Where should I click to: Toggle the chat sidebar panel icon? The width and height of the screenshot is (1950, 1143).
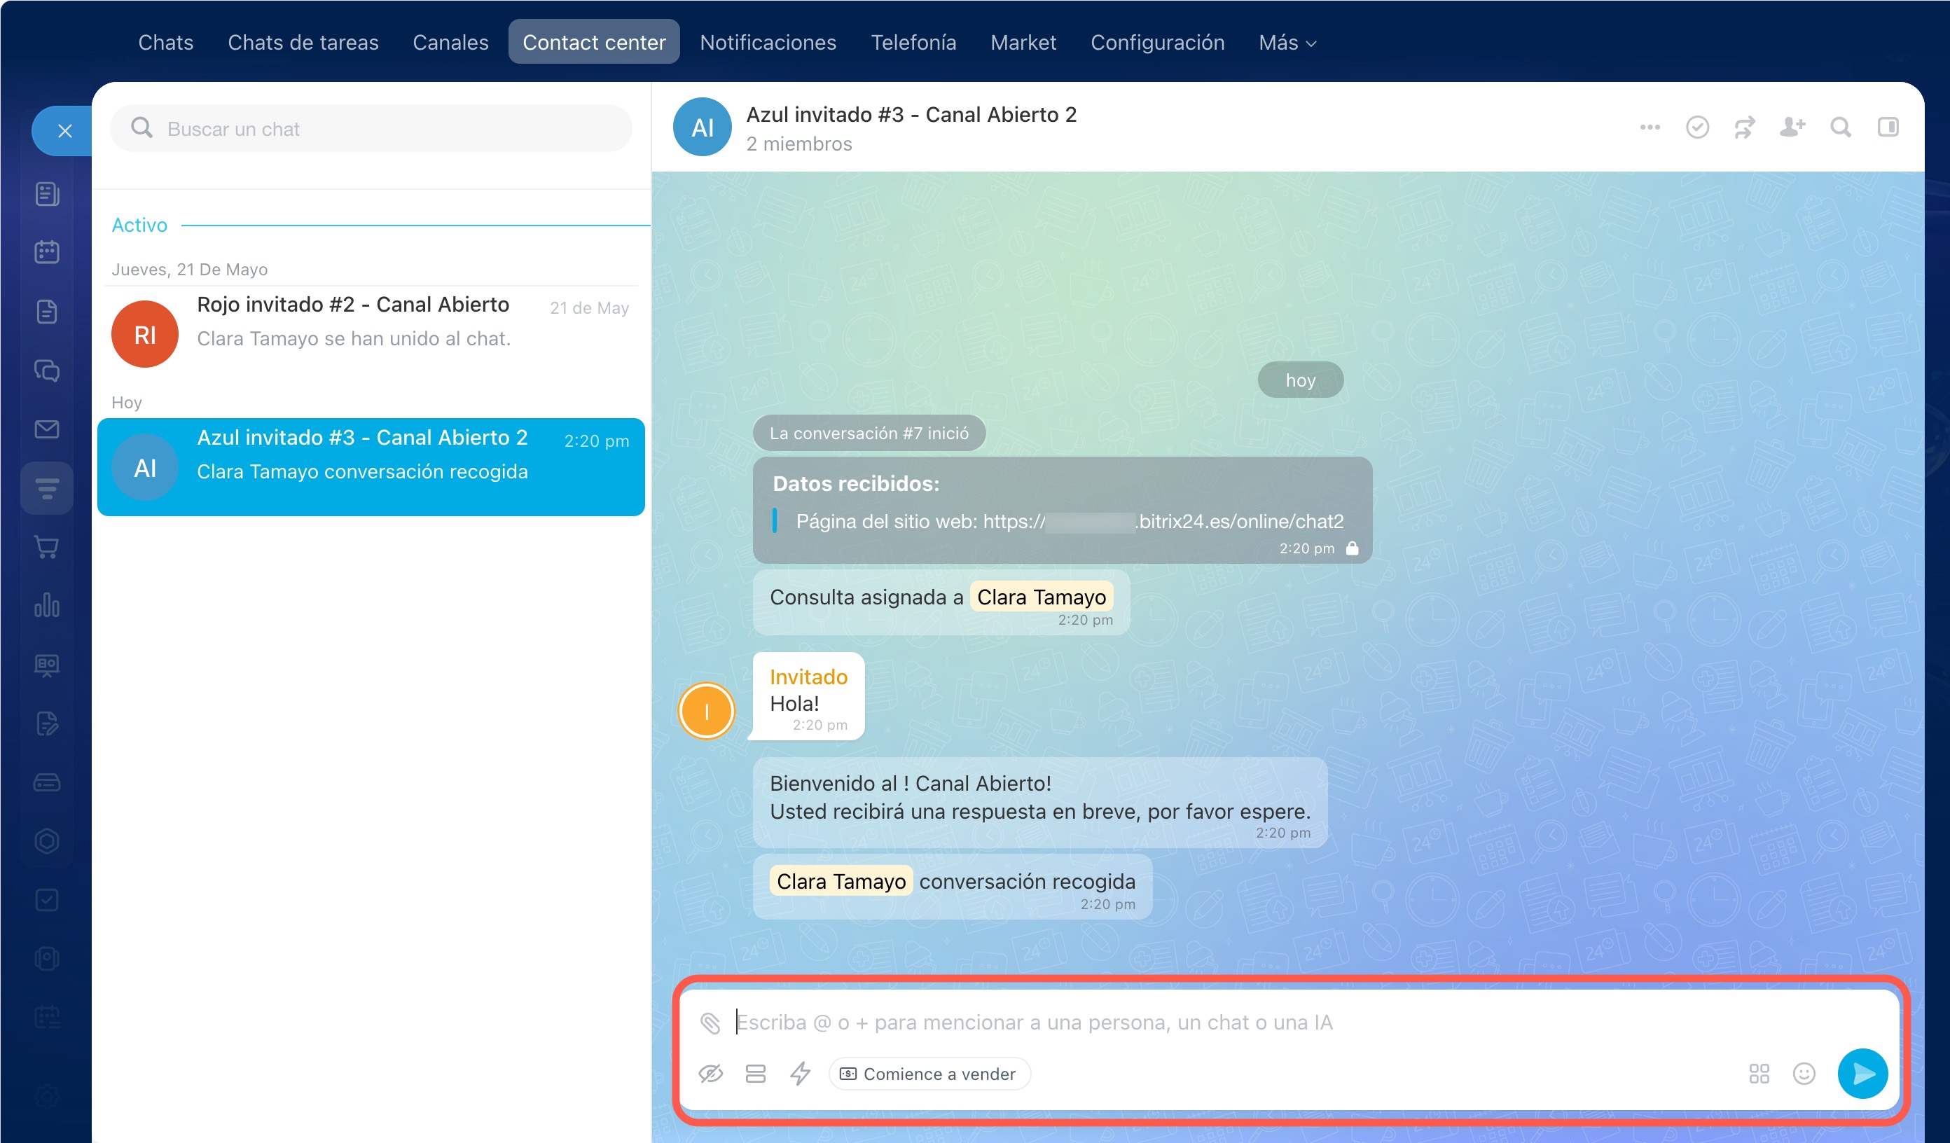pyautogui.click(x=1888, y=127)
